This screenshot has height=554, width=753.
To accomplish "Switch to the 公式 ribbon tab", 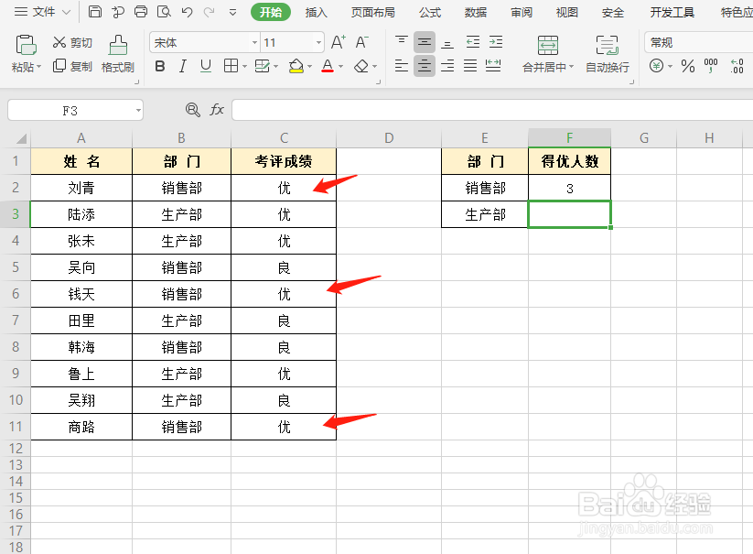I will coord(429,12).
